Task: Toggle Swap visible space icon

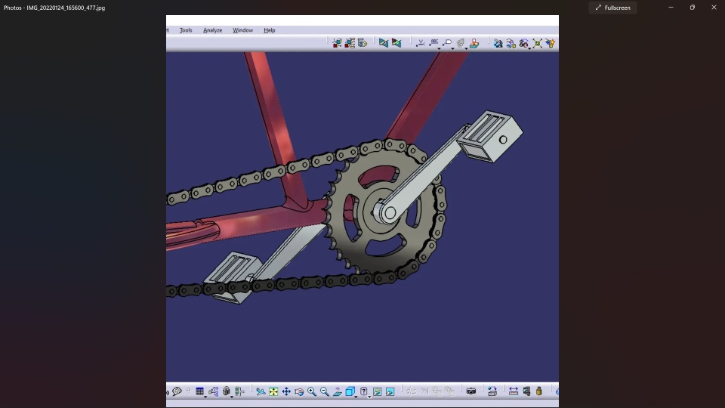Action: [x=390, y=392]
